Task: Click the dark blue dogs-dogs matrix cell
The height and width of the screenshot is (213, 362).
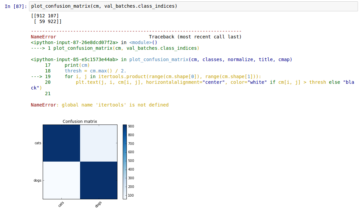Action: (98, 180)
